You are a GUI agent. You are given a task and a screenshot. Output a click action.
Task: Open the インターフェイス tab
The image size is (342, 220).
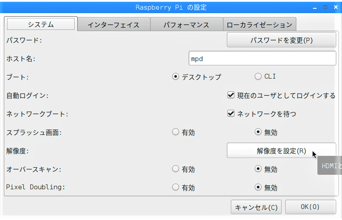(x=114, y=25)
